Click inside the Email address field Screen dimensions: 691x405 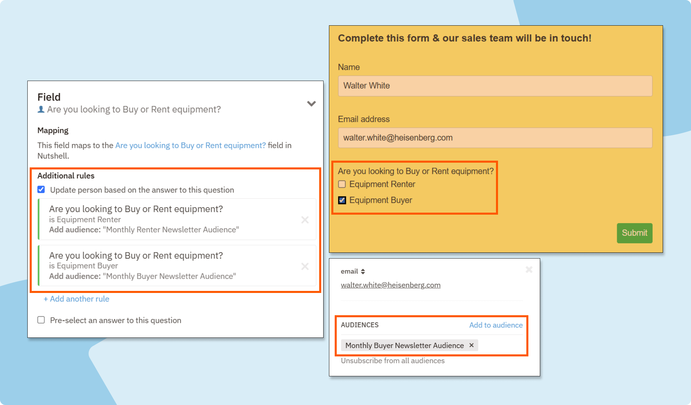pyautogui.click(x=494, y=138)
